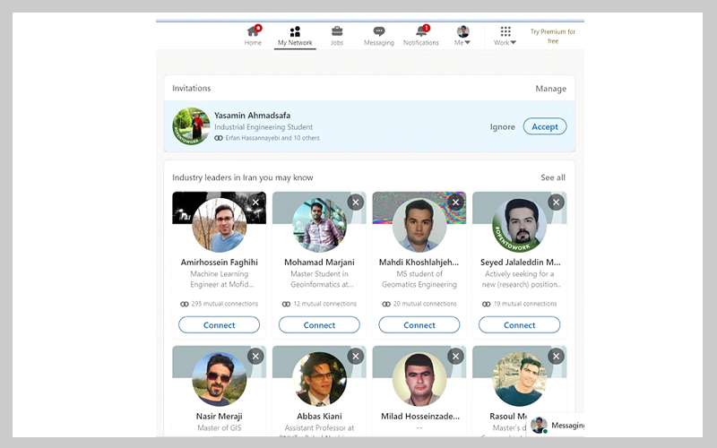Image resolution: width=717 pixels, height=448 pixels.
Task: Open the Messaging chat icon
Action: coord(379,32)
